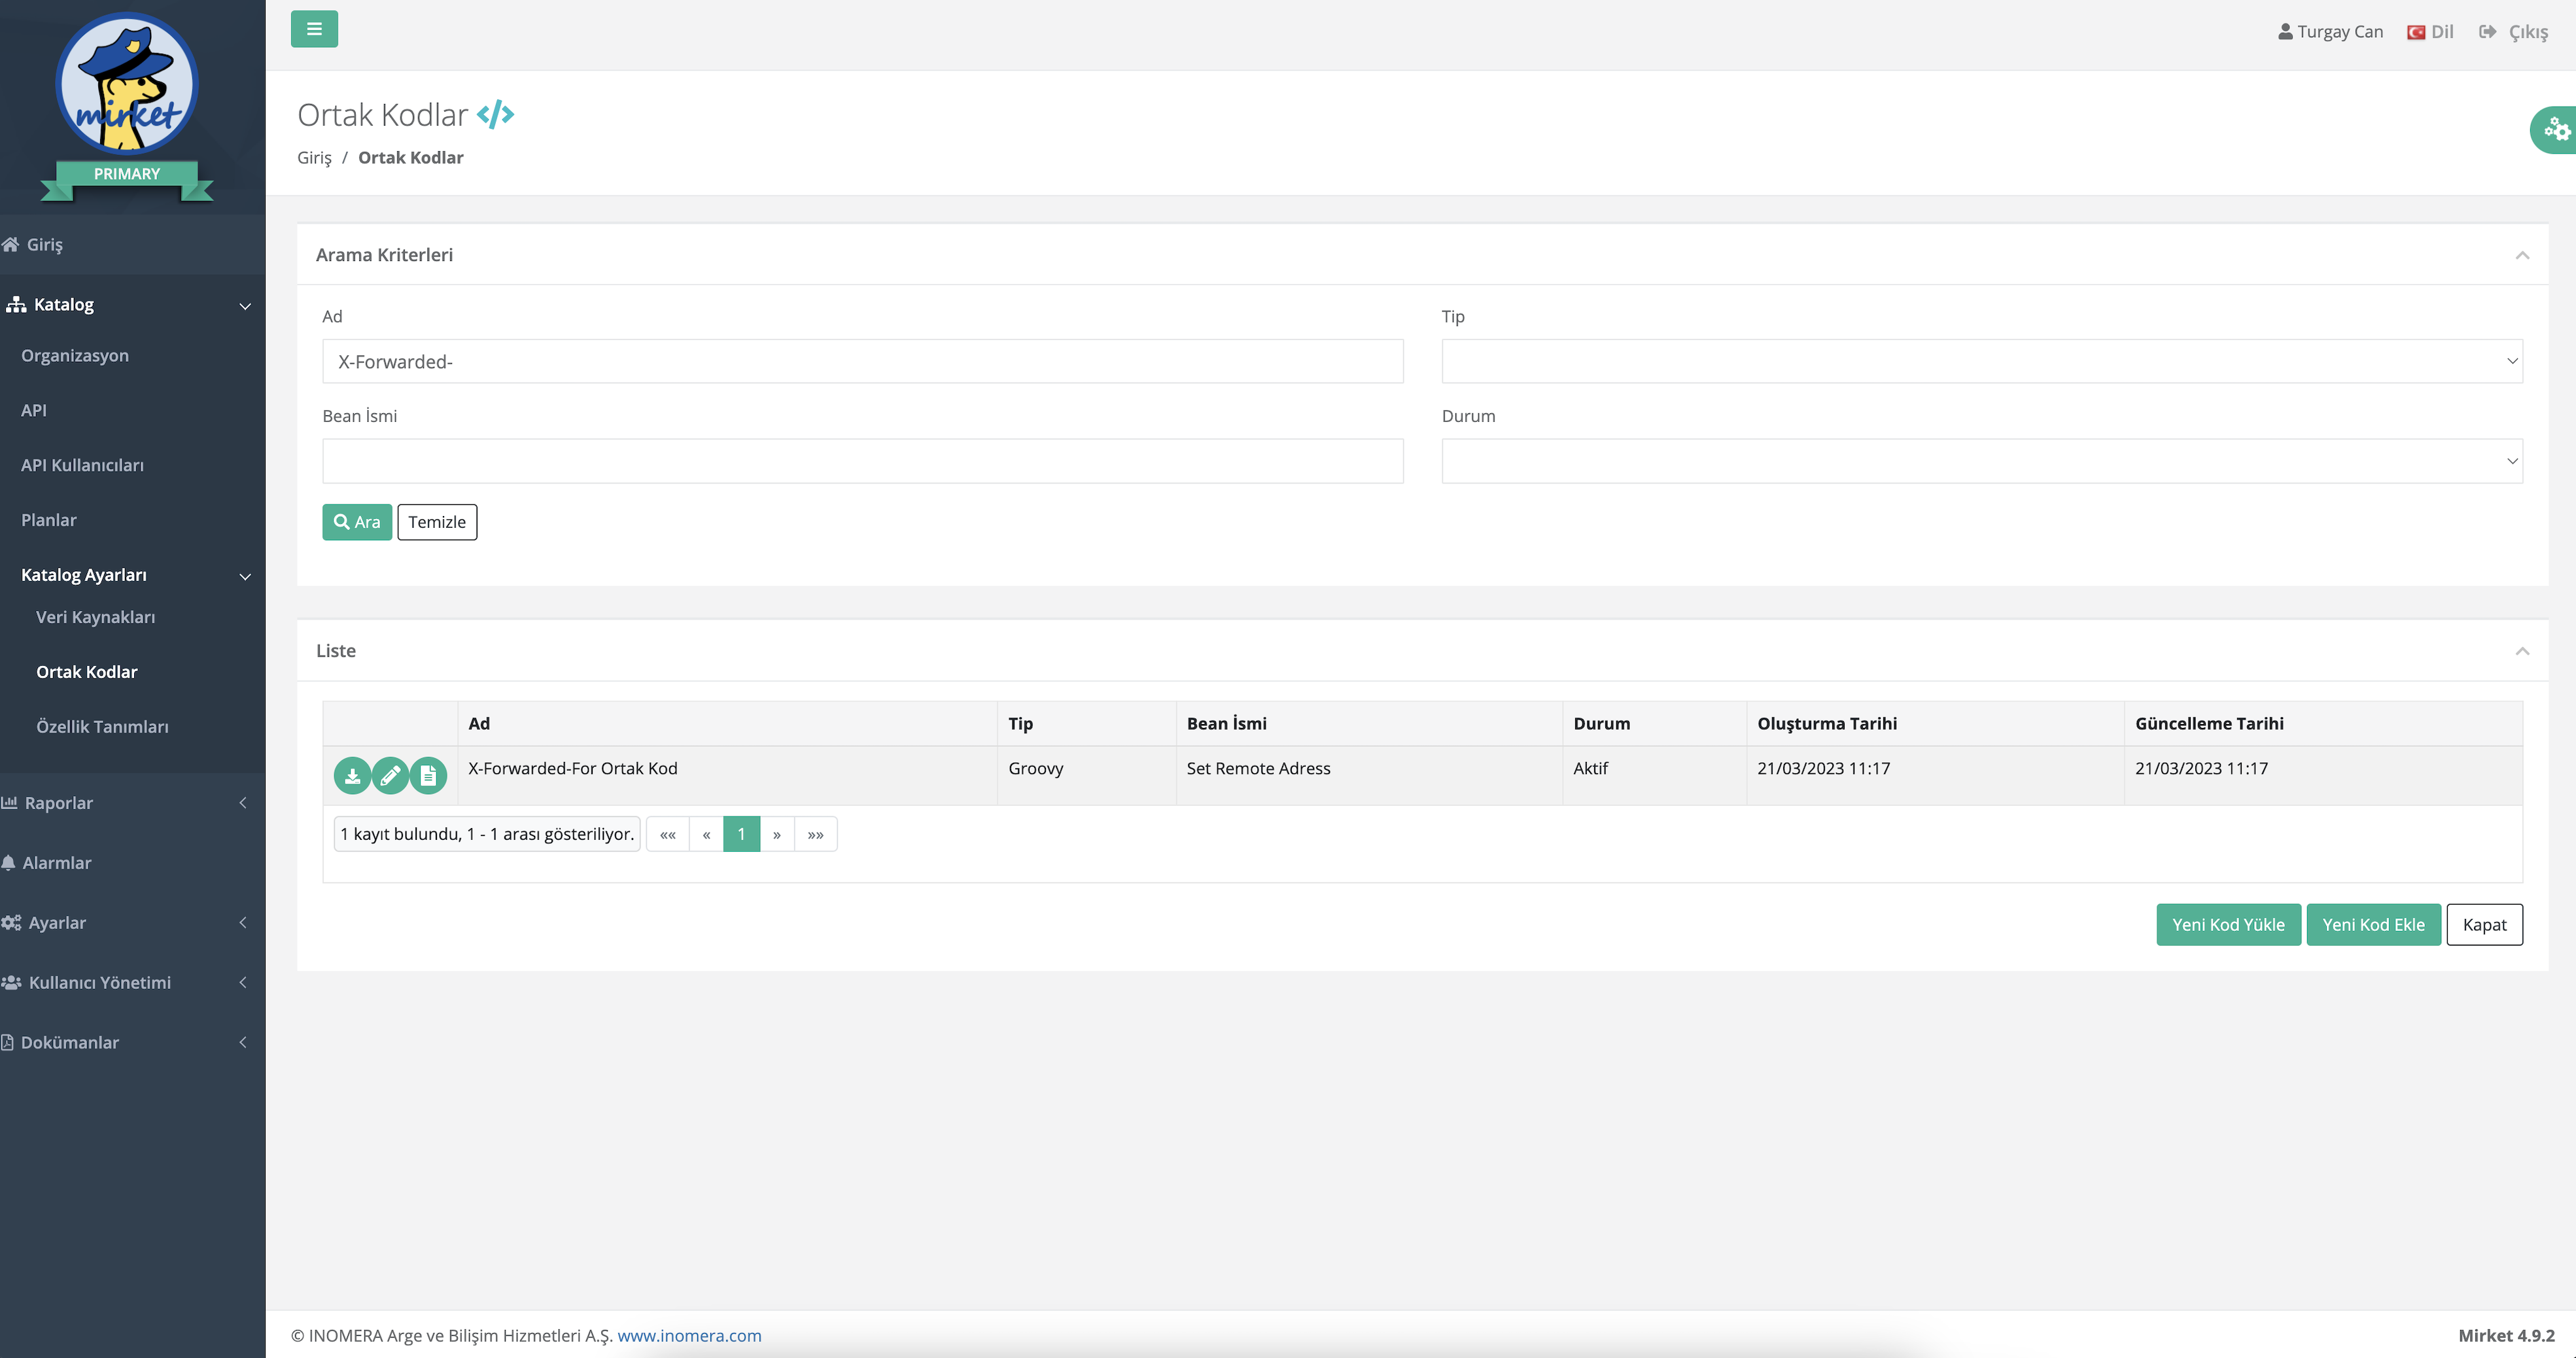
Task: Focus the Bean İsmi input field
Action: click(862, 461)
